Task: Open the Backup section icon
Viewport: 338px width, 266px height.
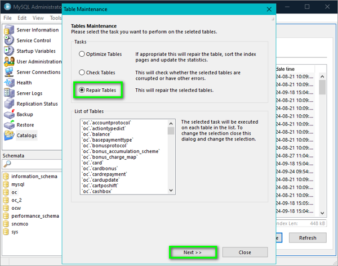Action: pos(9,114)
